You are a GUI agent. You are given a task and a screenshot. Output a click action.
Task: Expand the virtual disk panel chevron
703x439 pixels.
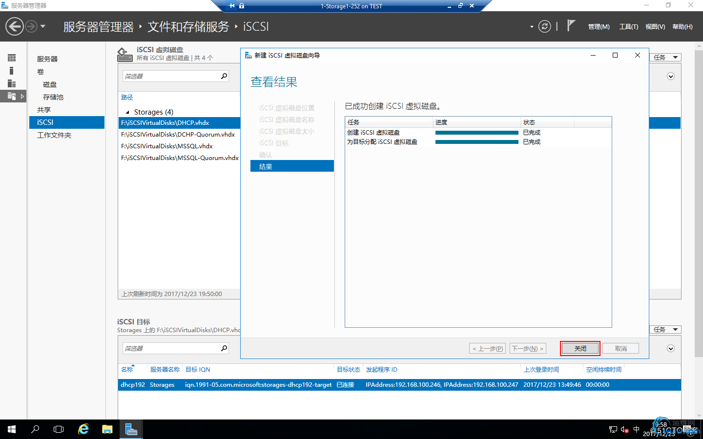671,76
